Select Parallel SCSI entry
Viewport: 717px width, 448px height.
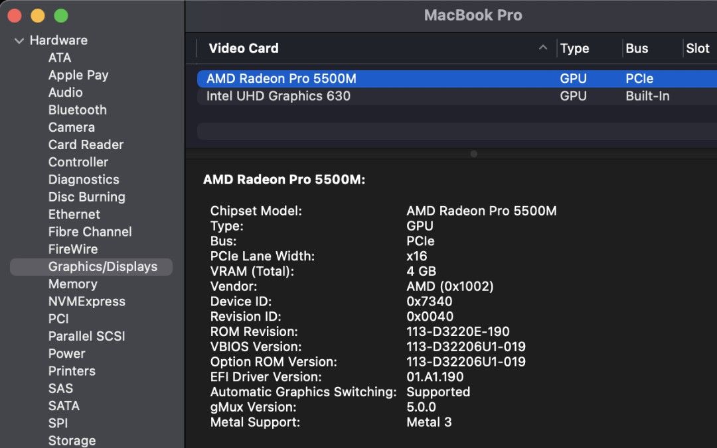(x=87, y=336)
